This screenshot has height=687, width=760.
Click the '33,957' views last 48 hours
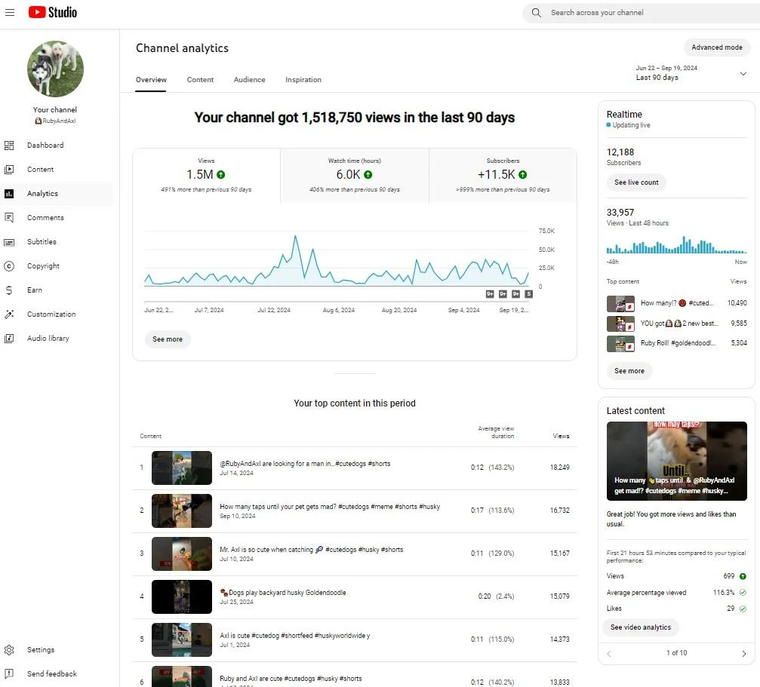tap(620, 213)
